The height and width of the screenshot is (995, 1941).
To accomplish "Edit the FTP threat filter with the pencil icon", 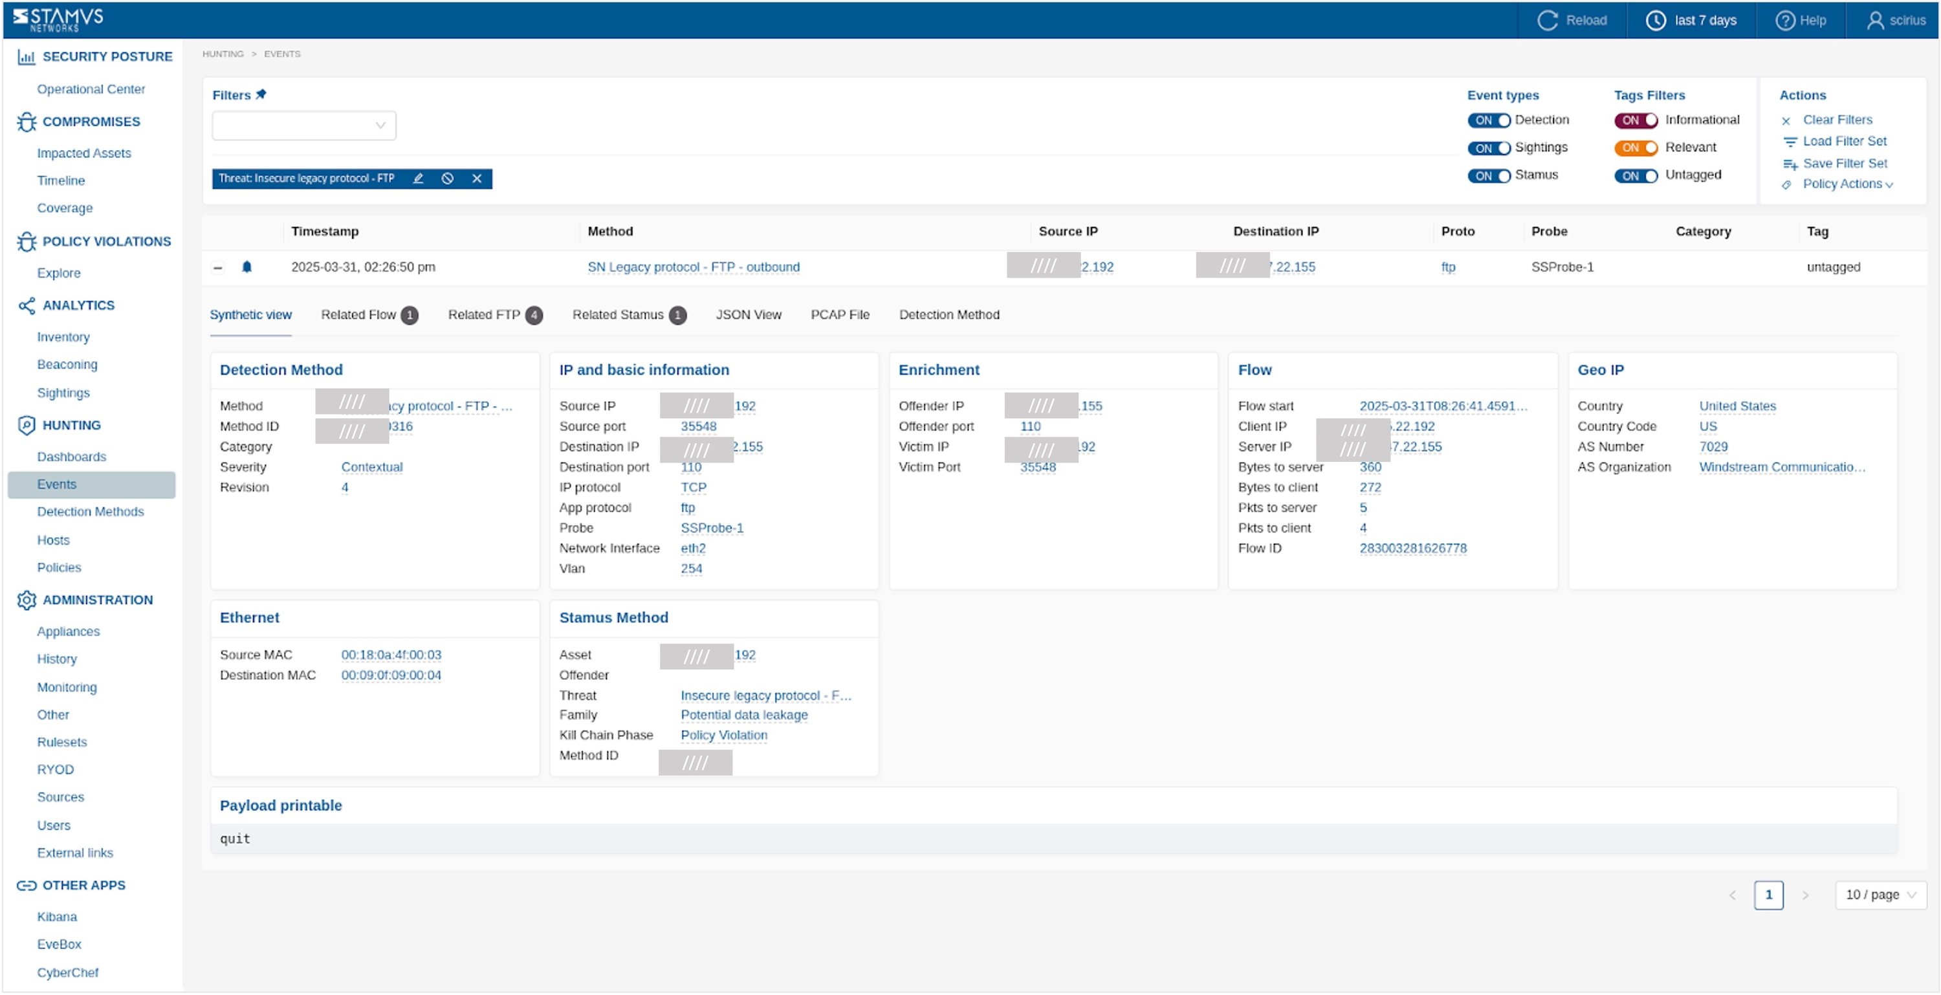I will coord(418,179).
